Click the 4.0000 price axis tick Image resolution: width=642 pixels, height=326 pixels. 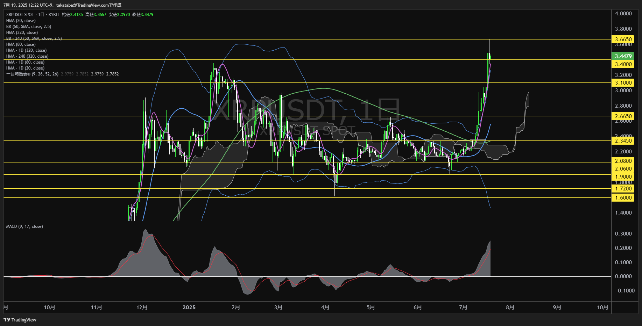(623, 14)
